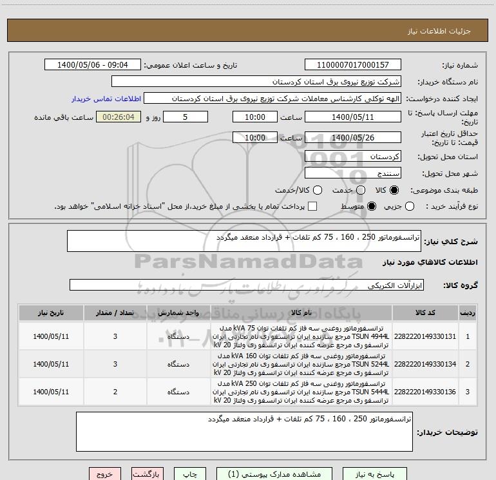Image resolution: width=496 pixels, height=480 pixels.
Task: Click the delivery city field سنندج
Action: [x=353, y=173]
